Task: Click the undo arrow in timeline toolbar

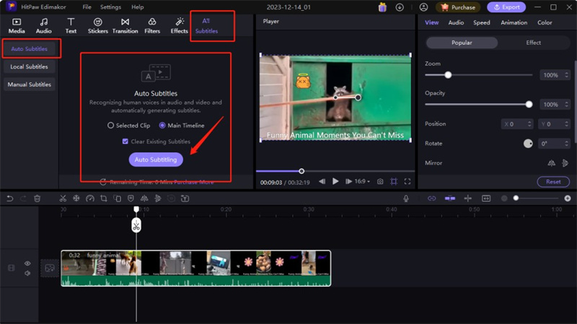Action: point(10,198)
